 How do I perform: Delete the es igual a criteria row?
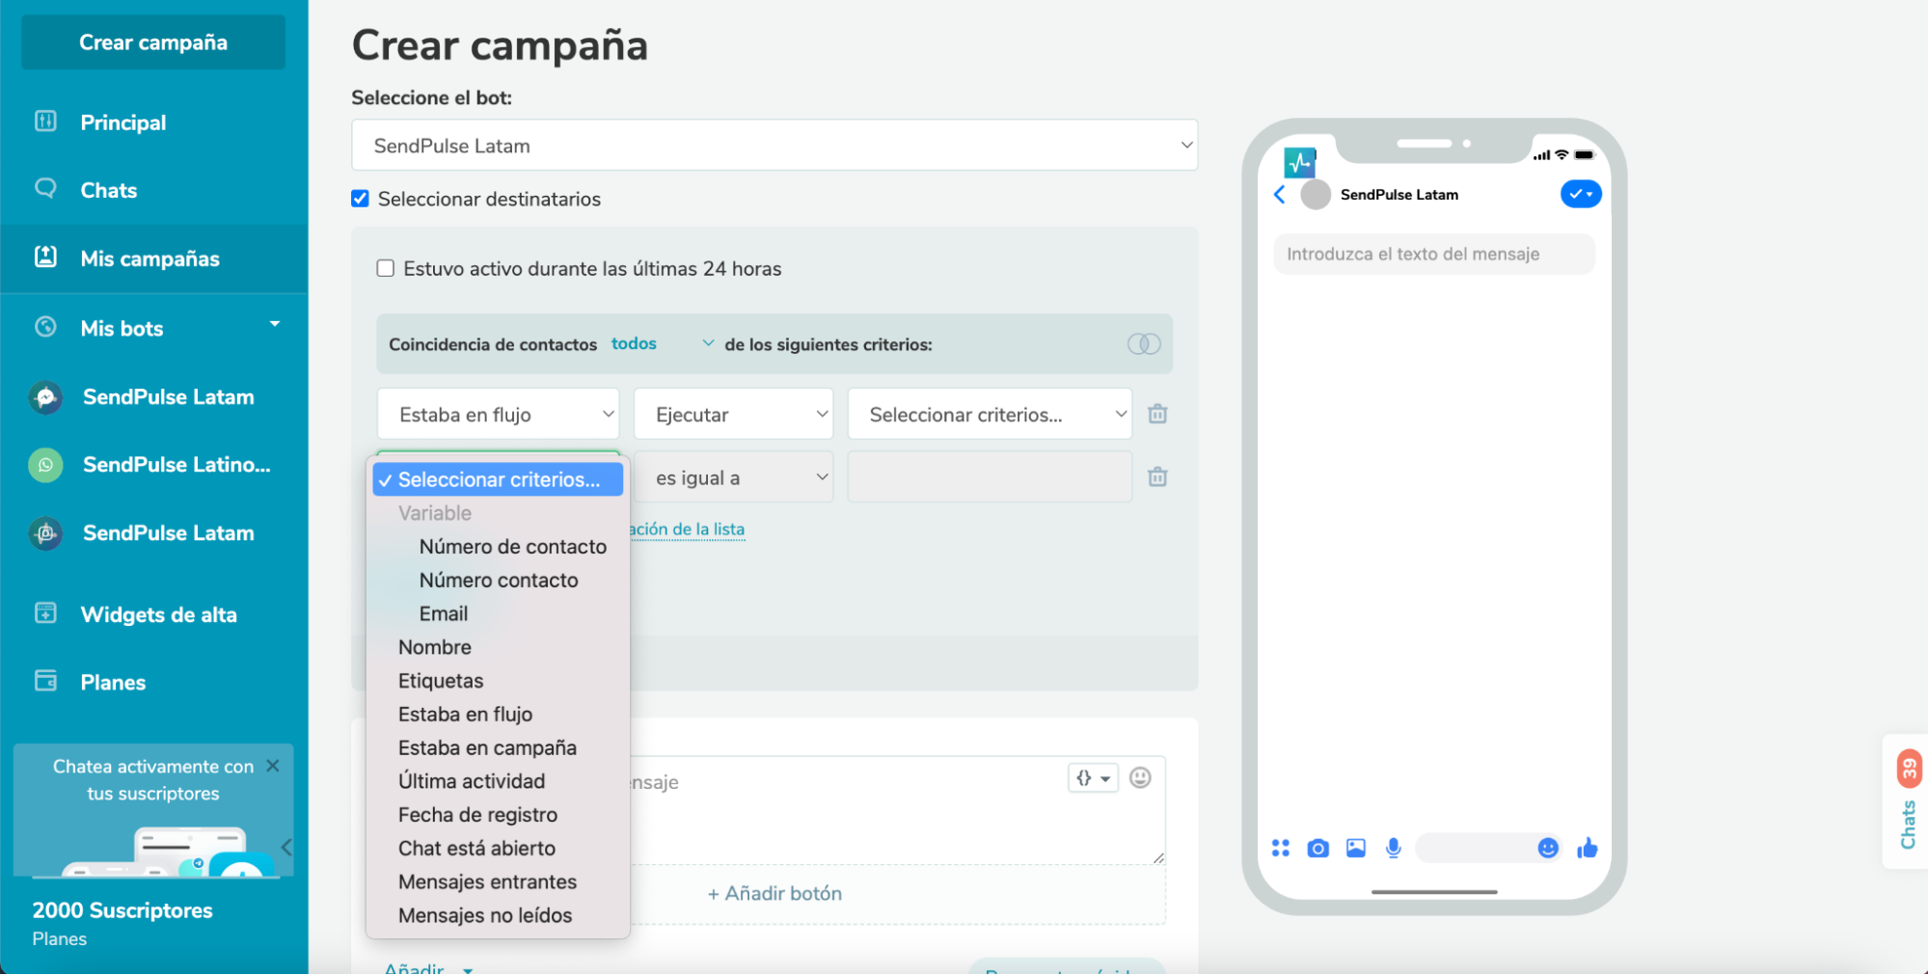(x=1157, y=476)
